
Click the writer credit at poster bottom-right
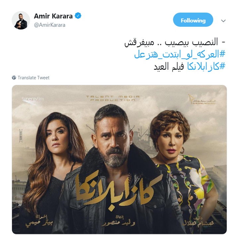tap(198, 221)
